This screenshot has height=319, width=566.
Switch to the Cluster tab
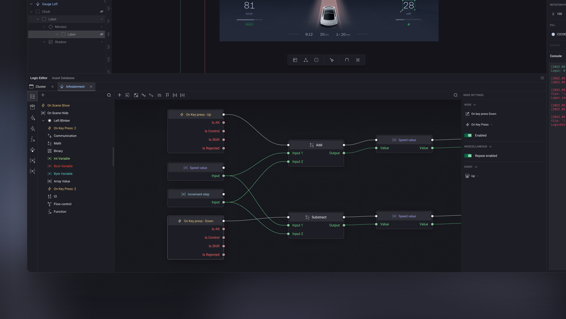pos(41,87)
